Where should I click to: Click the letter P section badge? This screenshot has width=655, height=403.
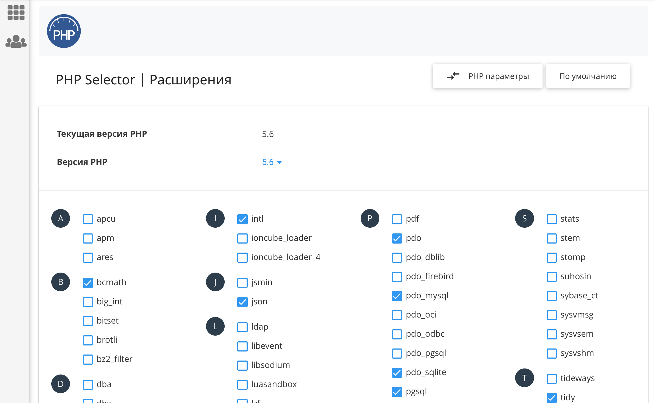coord(370,218)
